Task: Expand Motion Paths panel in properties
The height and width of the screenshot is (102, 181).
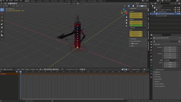Action: [158, 79]
